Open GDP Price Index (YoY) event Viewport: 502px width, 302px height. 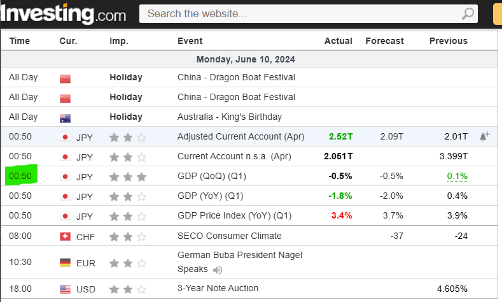tap(234, 216)
